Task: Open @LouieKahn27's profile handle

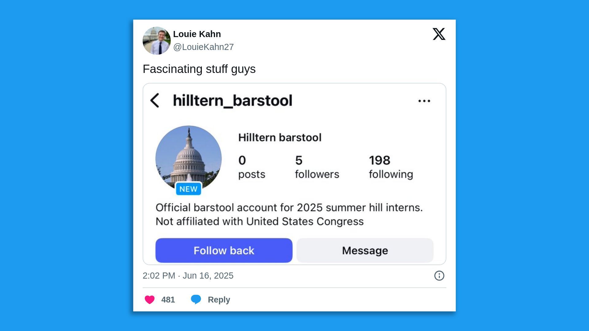Action: point(203,47)
